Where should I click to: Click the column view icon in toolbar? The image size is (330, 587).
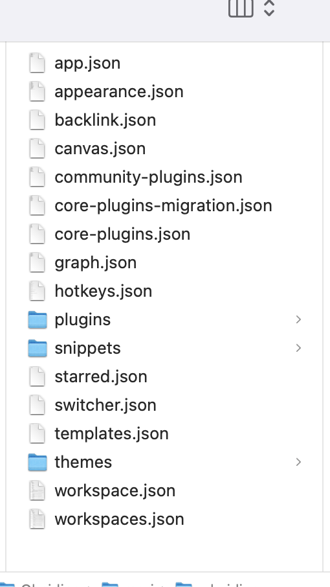[x=241, y=8]
